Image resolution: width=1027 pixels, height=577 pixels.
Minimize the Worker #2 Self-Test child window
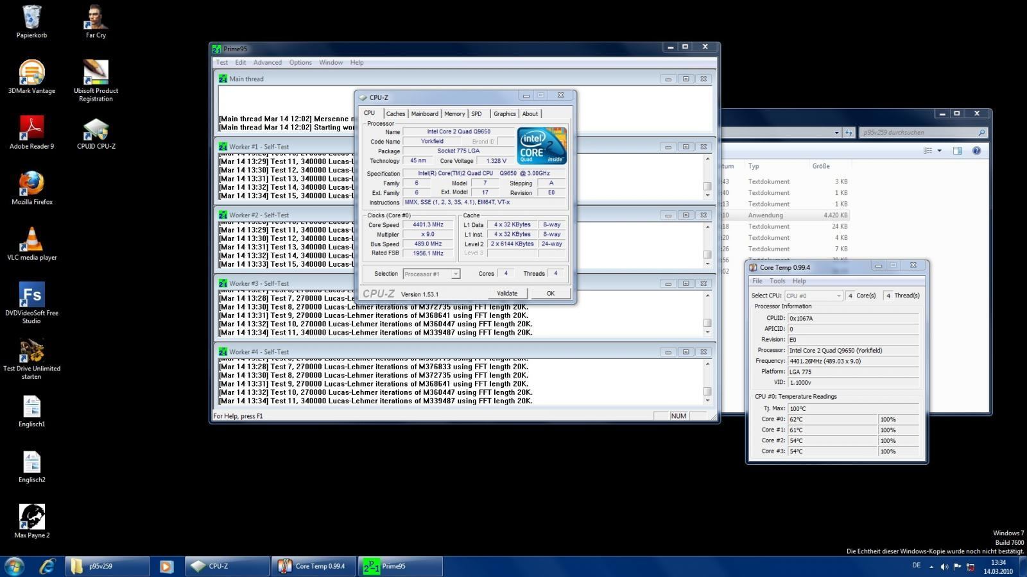668,215
